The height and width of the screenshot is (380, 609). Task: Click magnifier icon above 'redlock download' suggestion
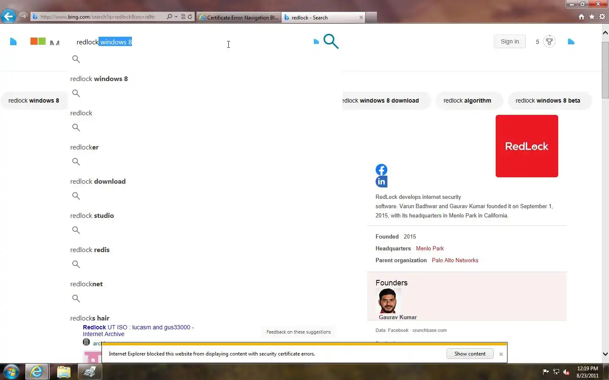point(76,162)
